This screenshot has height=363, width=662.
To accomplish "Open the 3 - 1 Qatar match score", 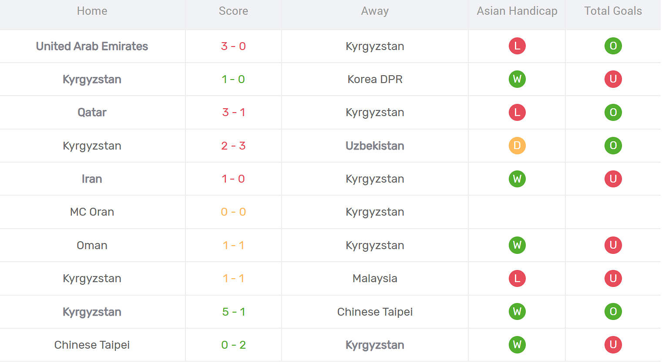I will [234, 112].
